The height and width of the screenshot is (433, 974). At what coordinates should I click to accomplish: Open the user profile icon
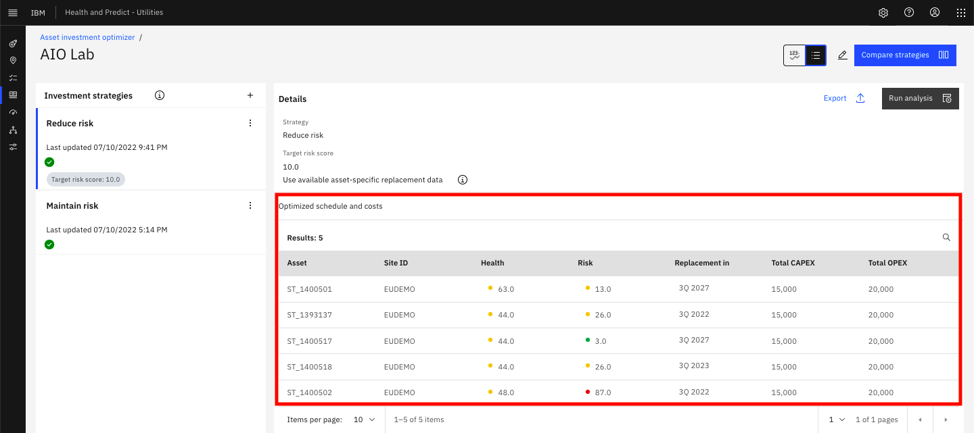[935, 13]
